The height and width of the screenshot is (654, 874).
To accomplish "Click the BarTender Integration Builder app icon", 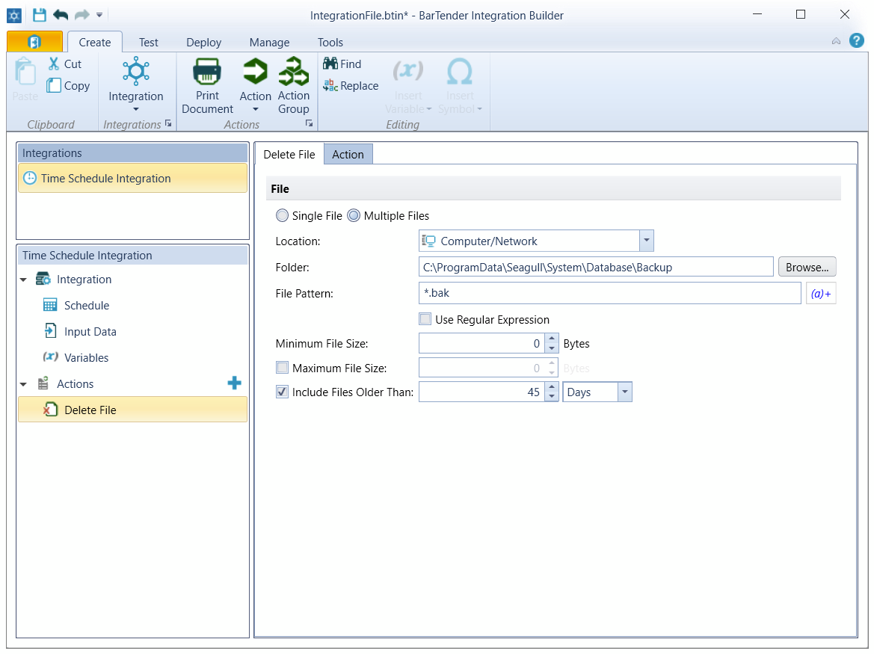I will [x=14, y=15].
